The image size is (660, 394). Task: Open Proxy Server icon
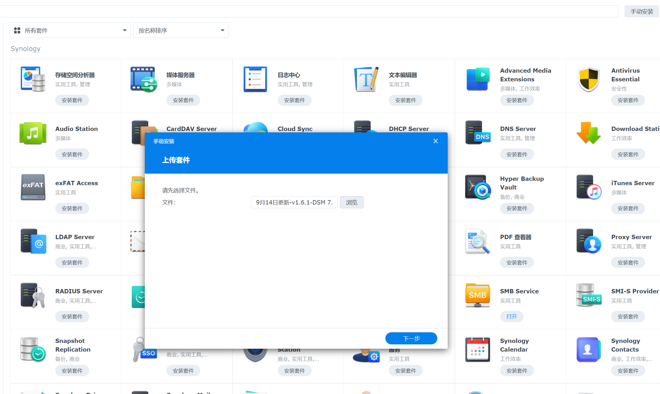pyautogui.click(x=589, y=241)
